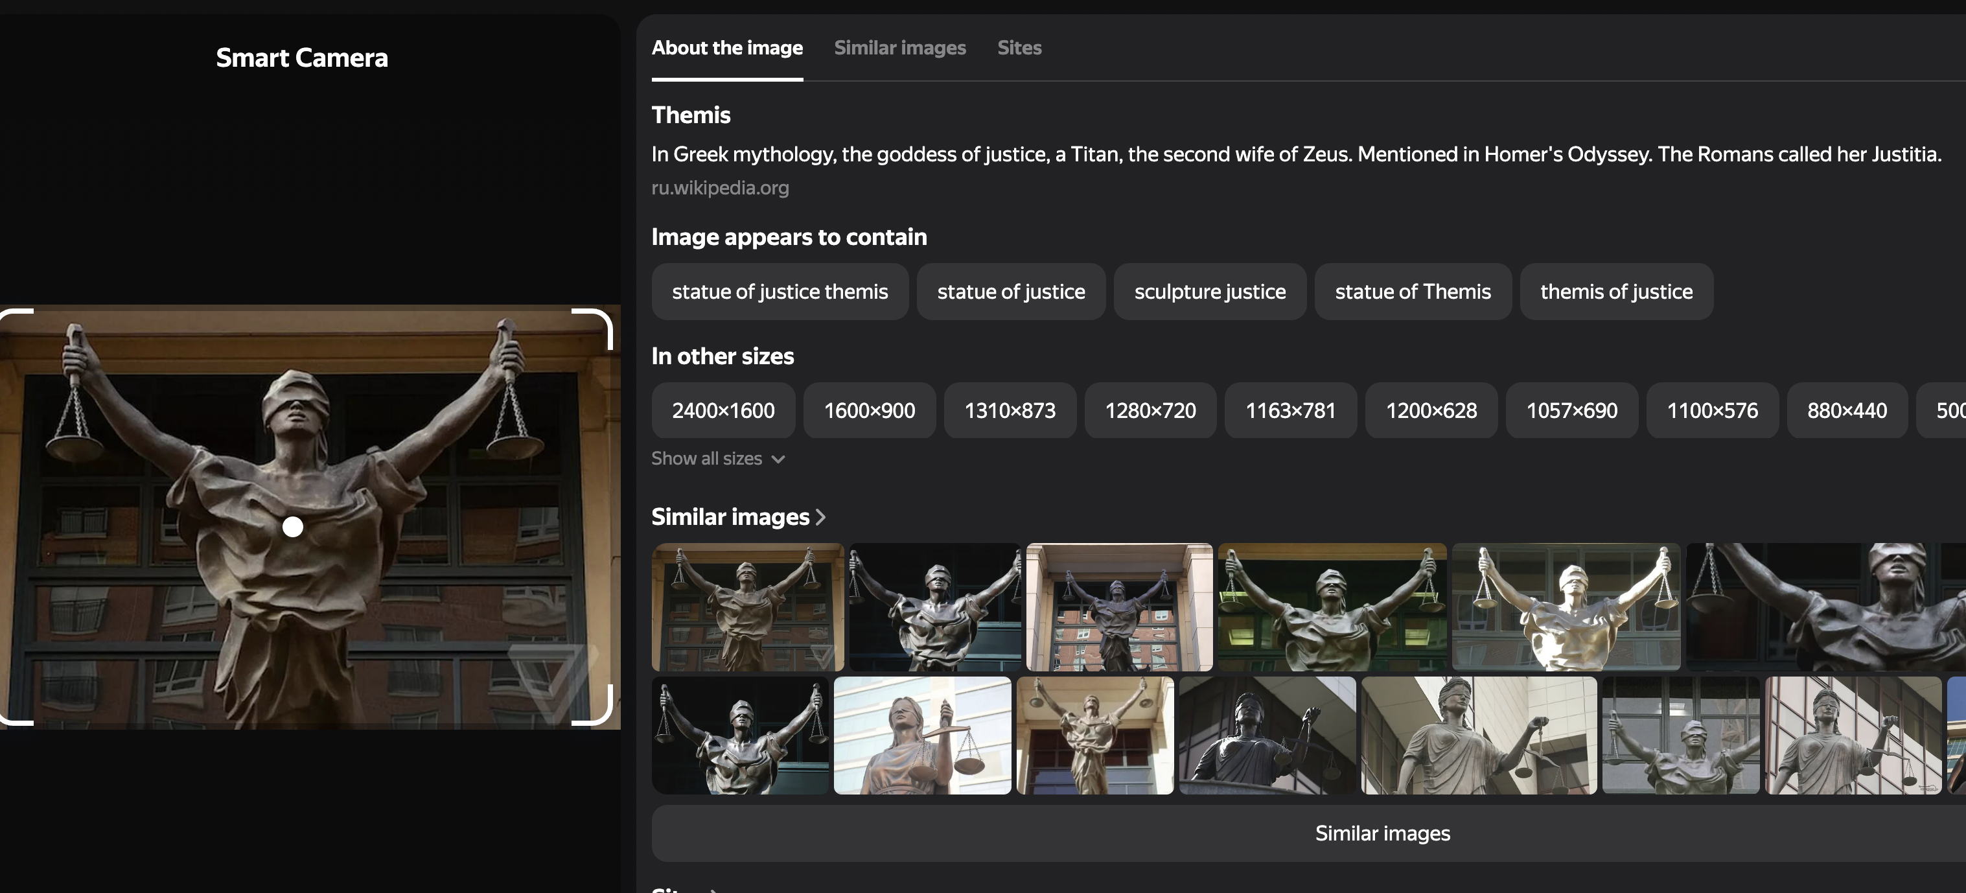Select About the image tab
Viewport: 1966px width, 893px height.
tap(726, 47)
